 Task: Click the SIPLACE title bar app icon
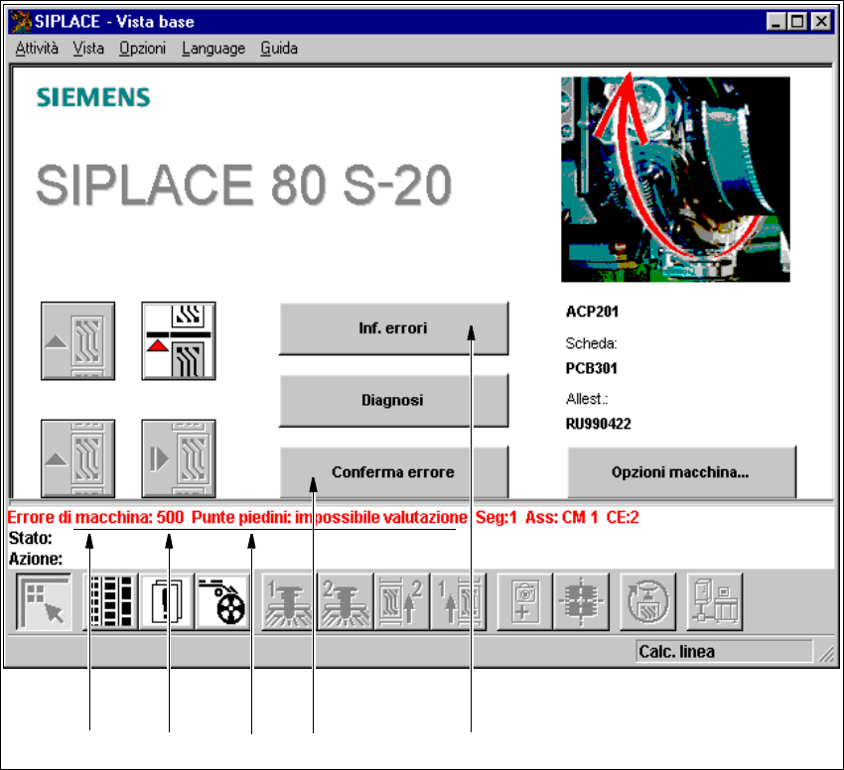21,22
